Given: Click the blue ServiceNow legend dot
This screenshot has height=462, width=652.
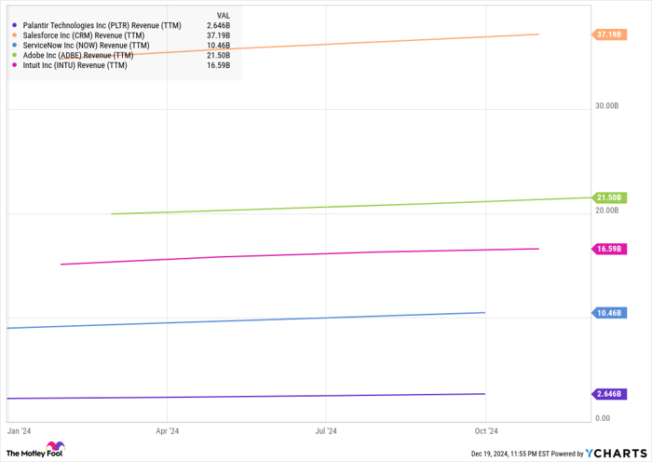Looking at the screenshot, I should point(15,46).
